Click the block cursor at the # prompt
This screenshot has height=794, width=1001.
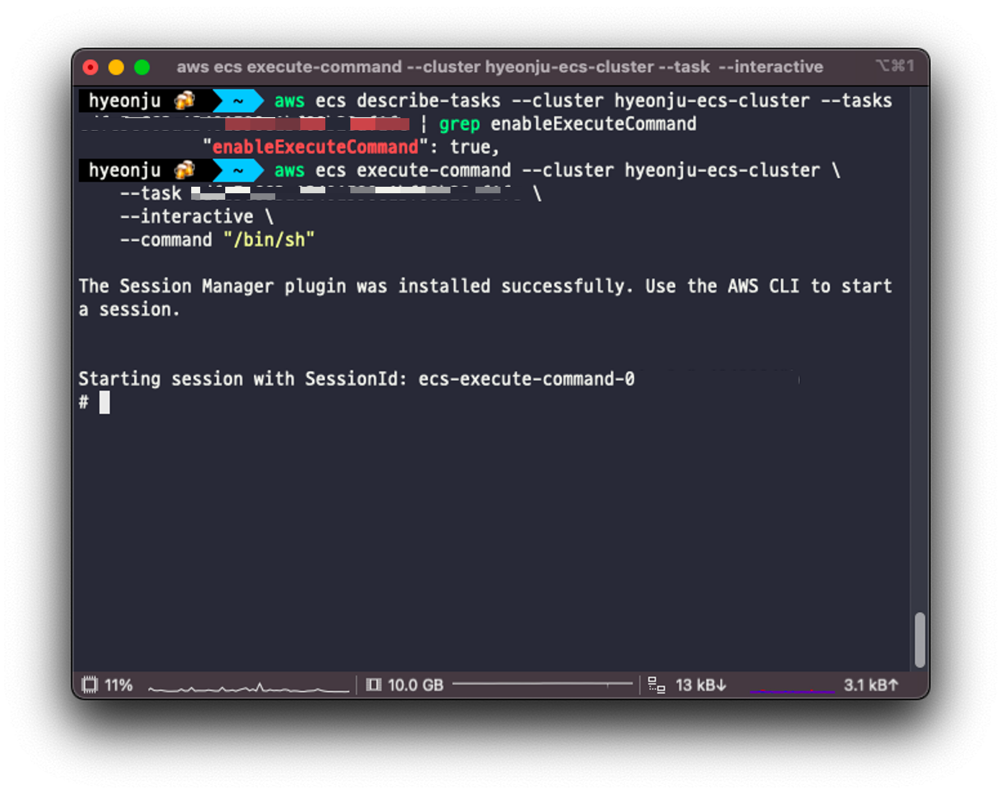pyautogui.click(x=104, y=402)
